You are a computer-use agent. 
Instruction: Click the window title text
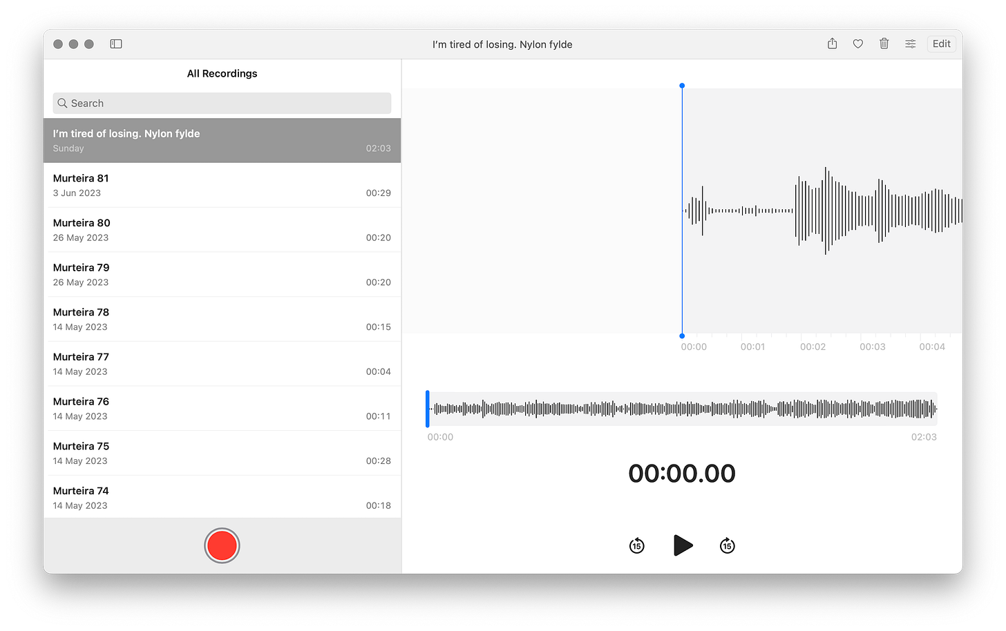(x=502, y=44)
